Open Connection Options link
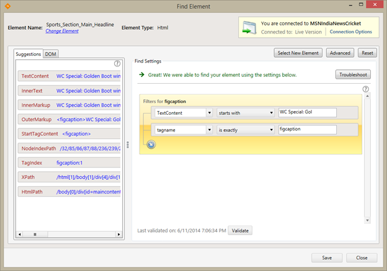Image resolution: width=387 pixels, height=271 pixels. point(350,32)
